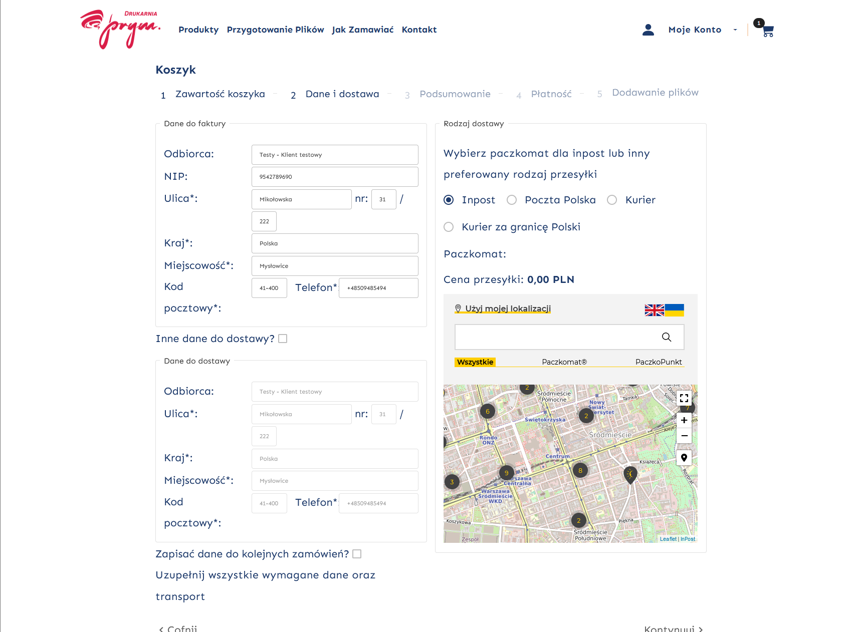Viewport: 855px width, 632px height.
Task: Tick the 'Inne dane do dostawy?' checkbox
Action: pos(283,339)
